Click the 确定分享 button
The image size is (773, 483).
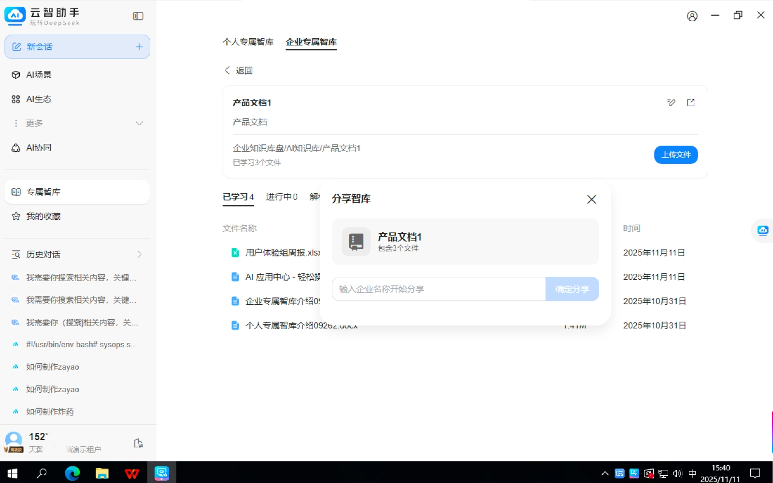coord(572,289)
